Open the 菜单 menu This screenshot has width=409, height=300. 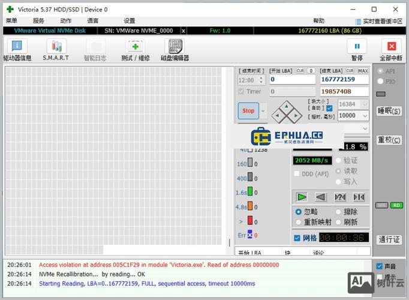click(11, 20)
